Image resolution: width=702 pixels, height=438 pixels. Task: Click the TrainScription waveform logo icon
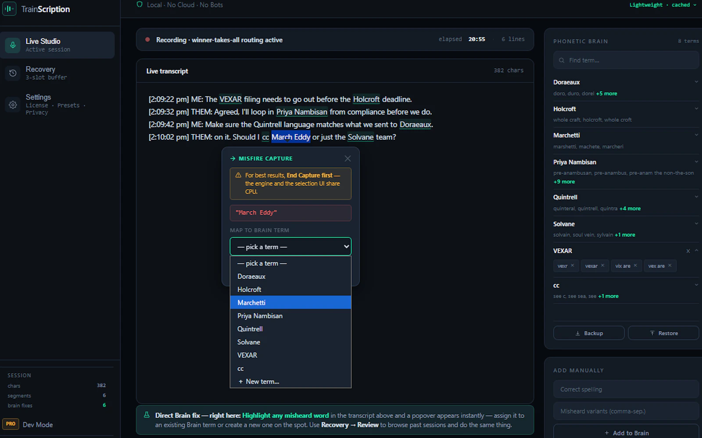9,9
